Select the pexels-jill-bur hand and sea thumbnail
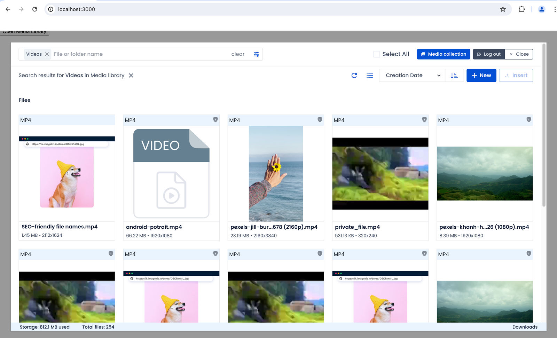 tap(276, 173)
